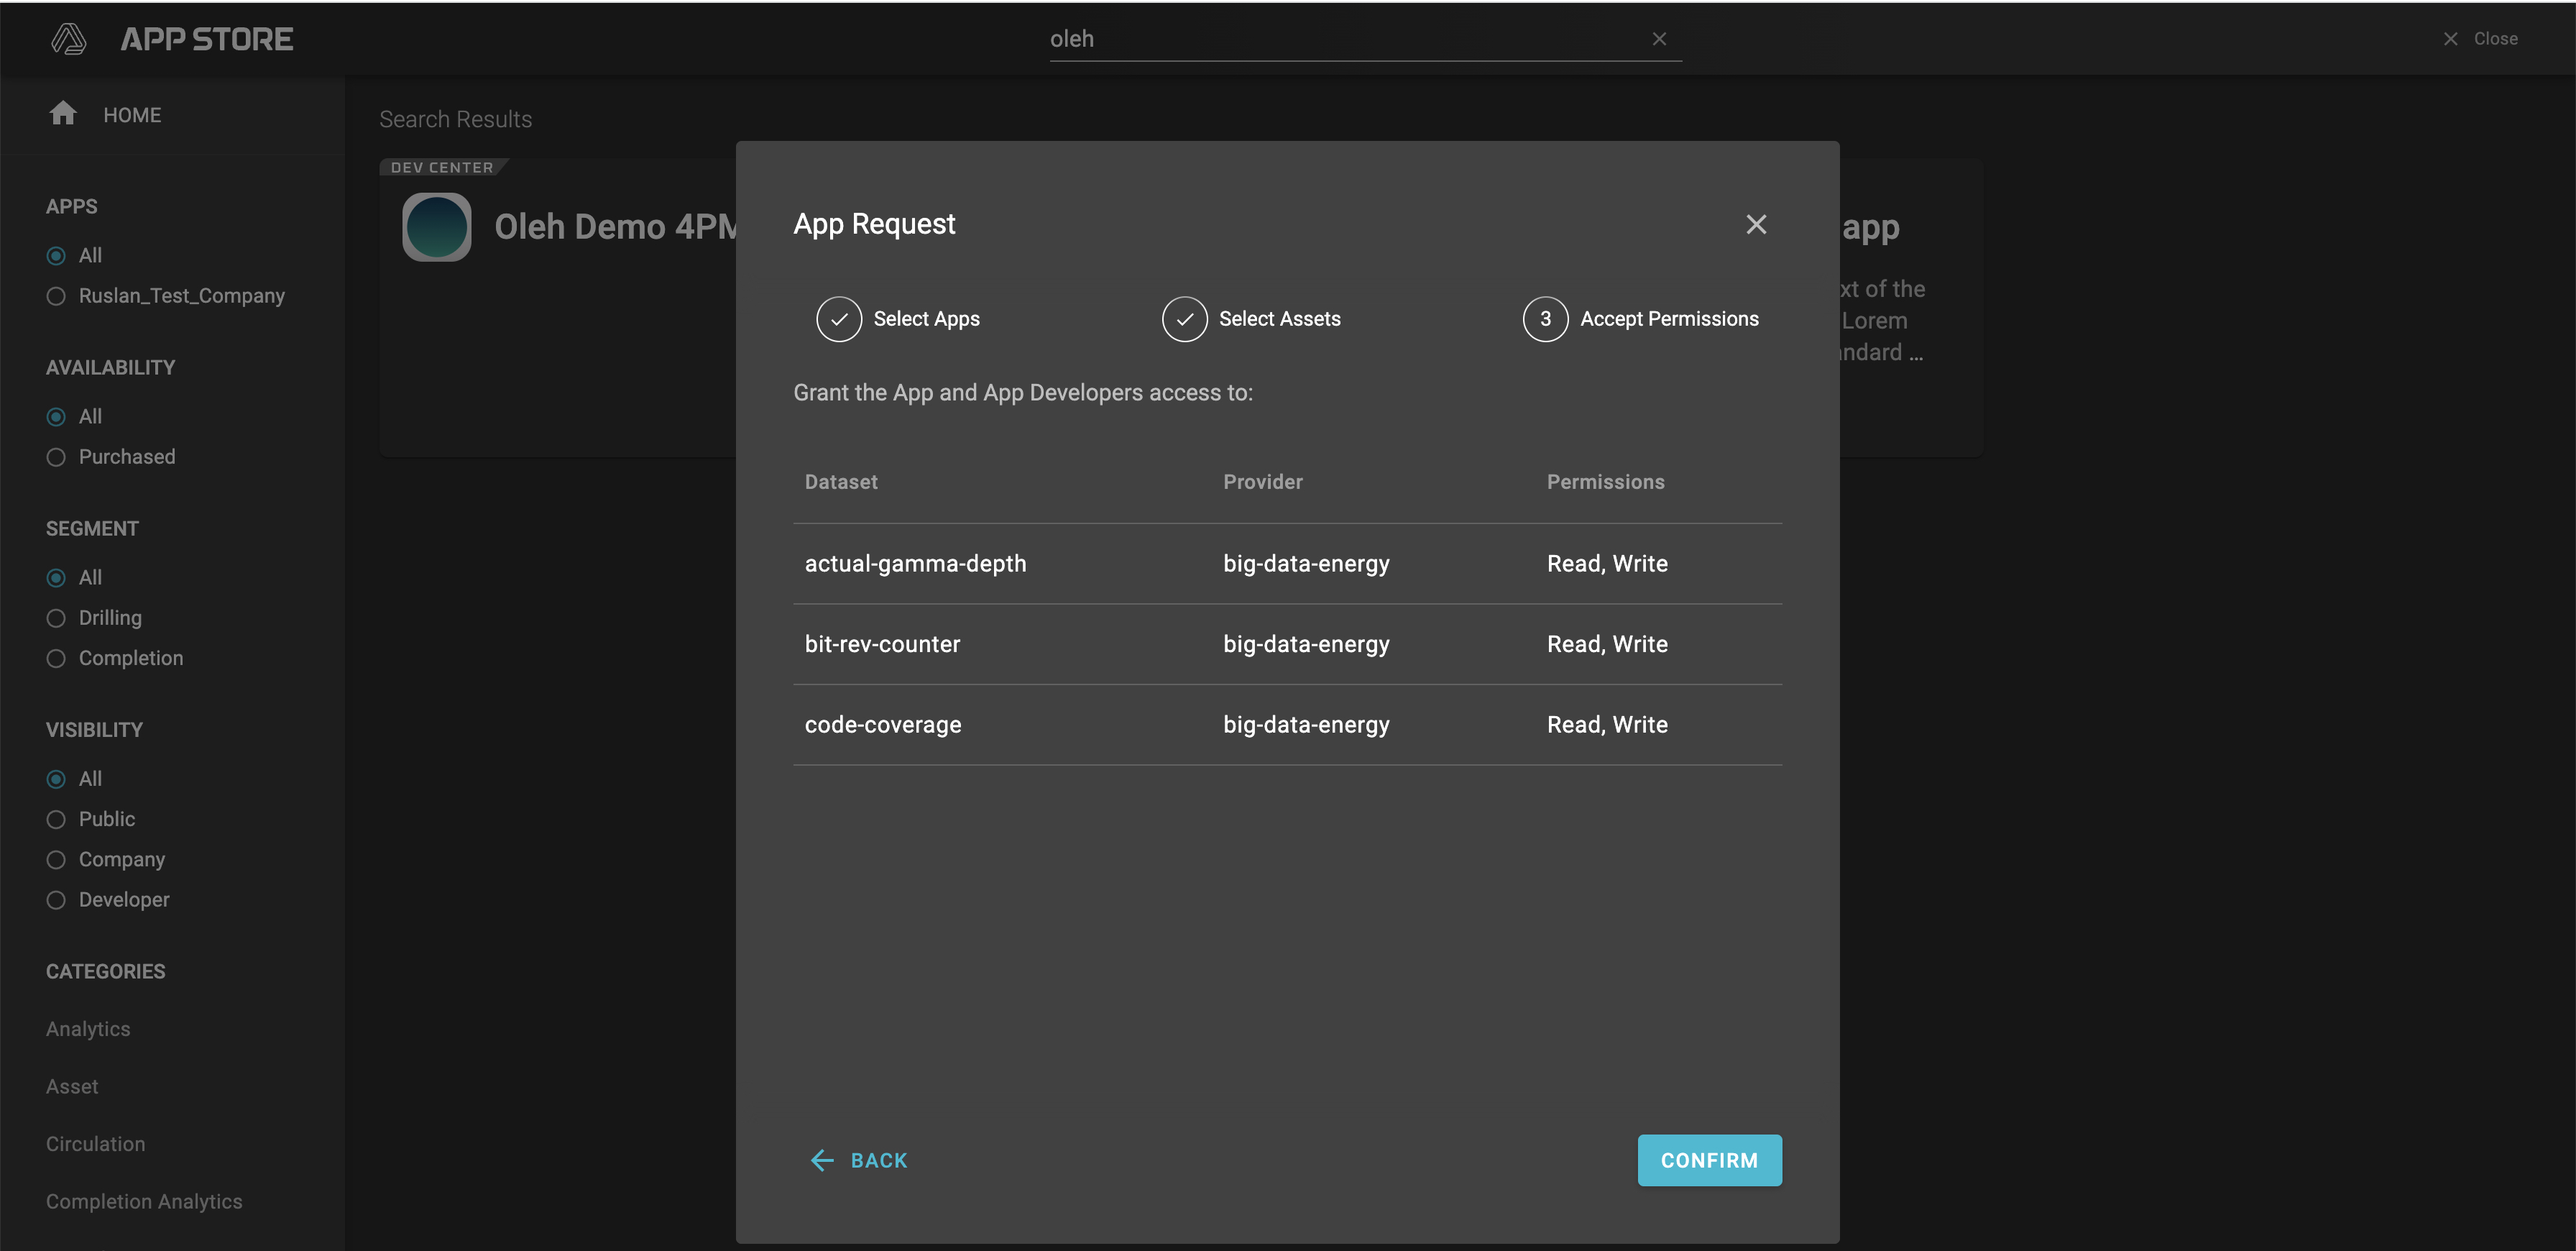Open the Completion Analytics category
Image resolution: width=2576 pixels, height=1251 pixels.
[x=144, y=1201]
